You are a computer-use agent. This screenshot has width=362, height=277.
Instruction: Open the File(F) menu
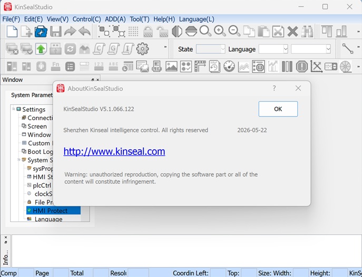click(11, 19)
